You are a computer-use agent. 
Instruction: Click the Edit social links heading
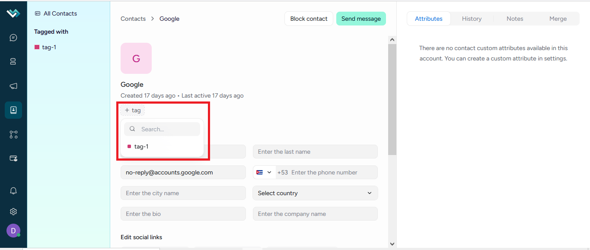pos(141,237)
